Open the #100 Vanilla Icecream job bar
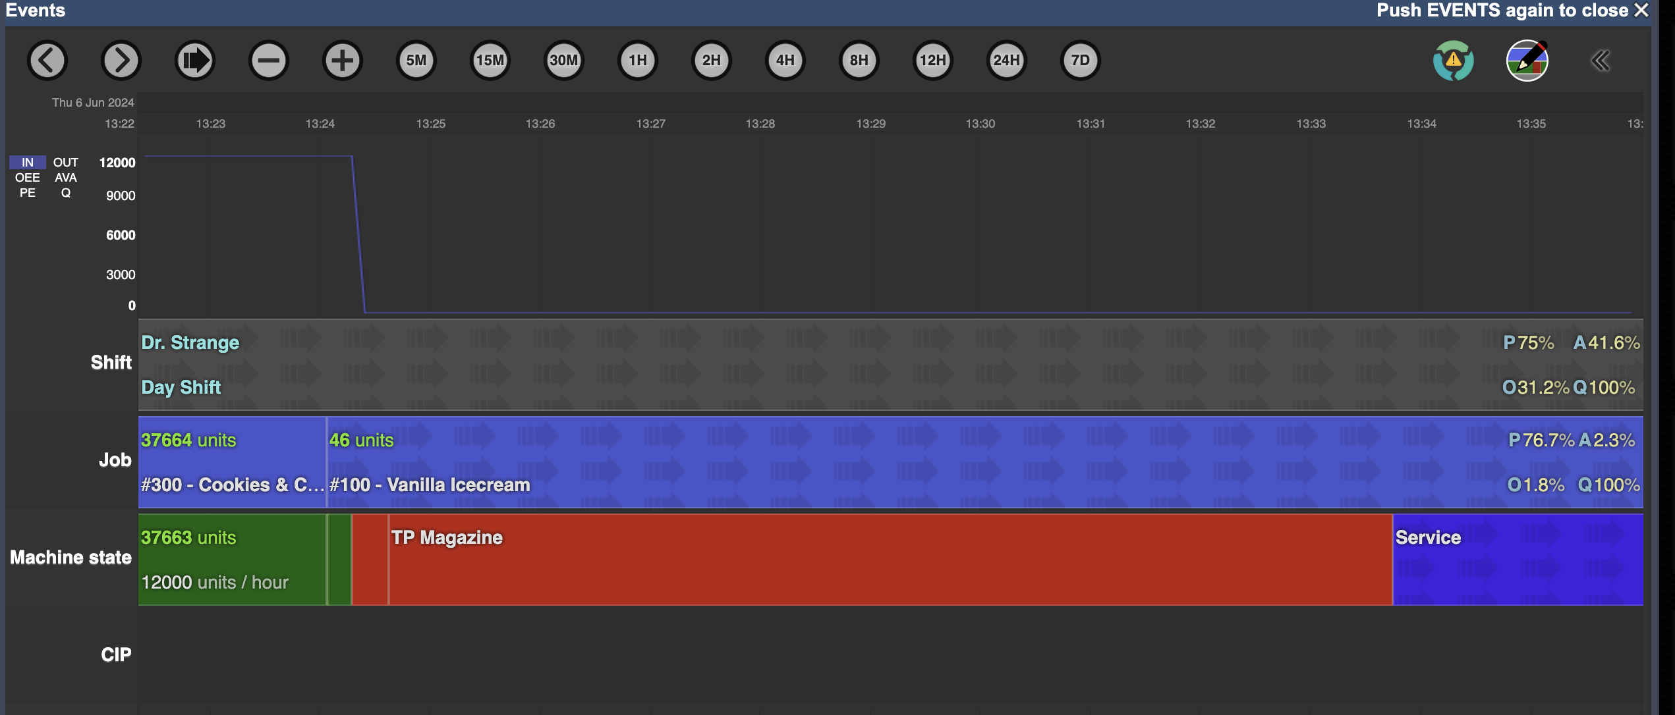 tap(857, 462)
